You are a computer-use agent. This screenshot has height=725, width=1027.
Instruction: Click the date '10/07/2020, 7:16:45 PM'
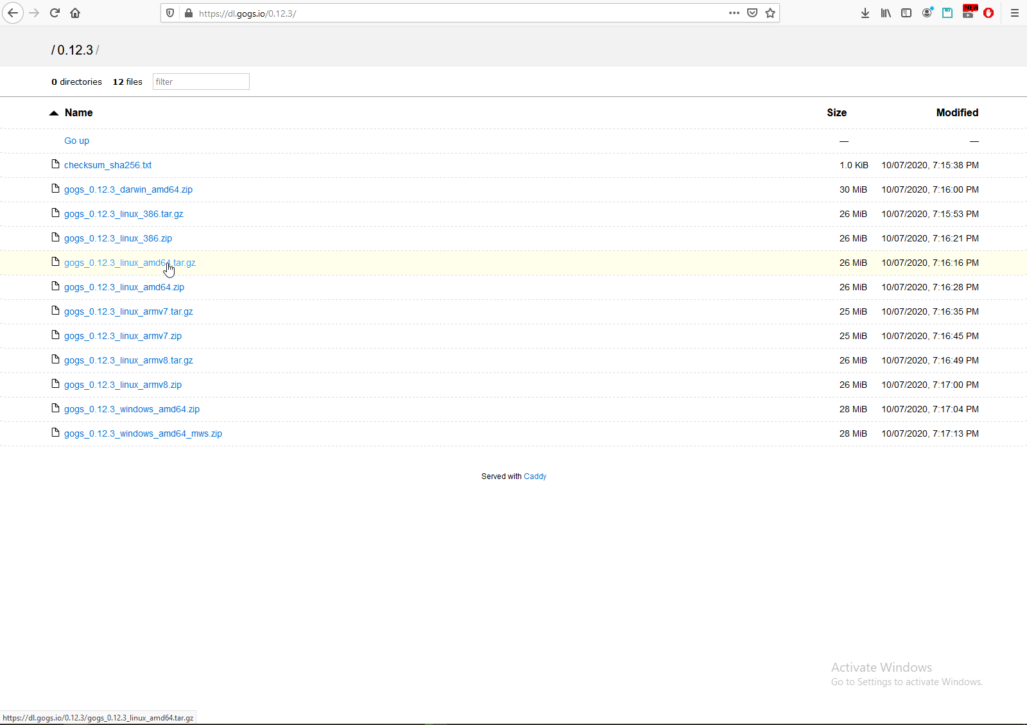930,336
